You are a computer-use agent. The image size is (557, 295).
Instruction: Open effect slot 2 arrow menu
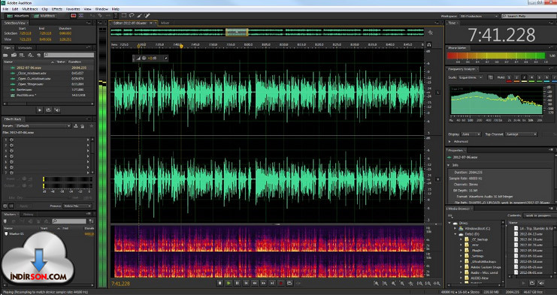[88, 145]
